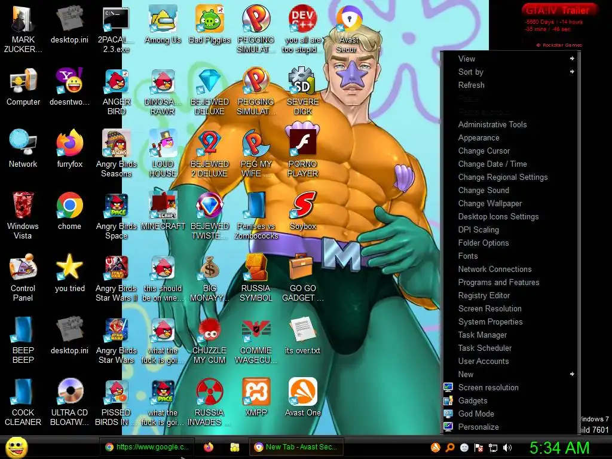This screenshot has height=459, width=612.
Task: Switch to New Tab - Avast Sec taskbar button
Action: [x=296, y=447]
